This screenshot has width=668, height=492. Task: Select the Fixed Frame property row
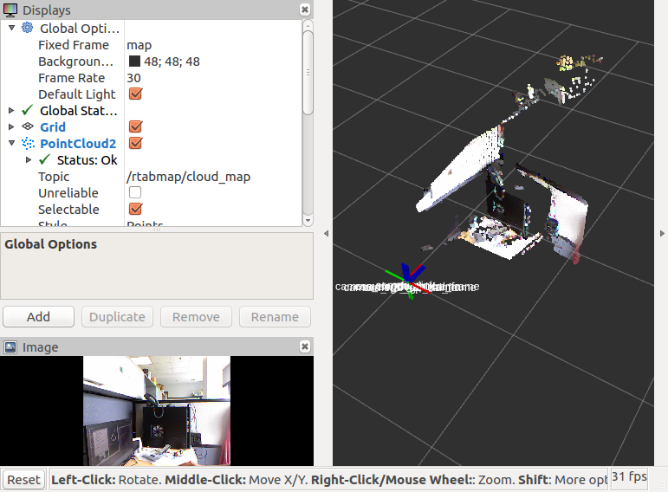click(74, 45)
